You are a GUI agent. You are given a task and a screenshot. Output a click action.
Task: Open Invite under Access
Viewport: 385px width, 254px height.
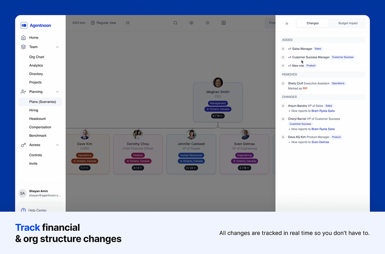pyautogui.click(x=33, y=163)
